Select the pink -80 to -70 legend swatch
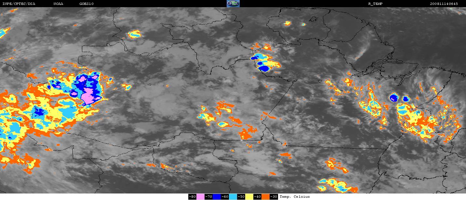Image resolution: width=466 pixels, height=200 pixels. tap(200, 197)
